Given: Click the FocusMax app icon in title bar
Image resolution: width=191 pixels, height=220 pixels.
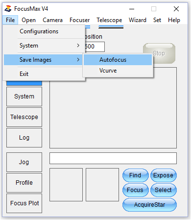Looking at the screenshot, I should [8, 9].
